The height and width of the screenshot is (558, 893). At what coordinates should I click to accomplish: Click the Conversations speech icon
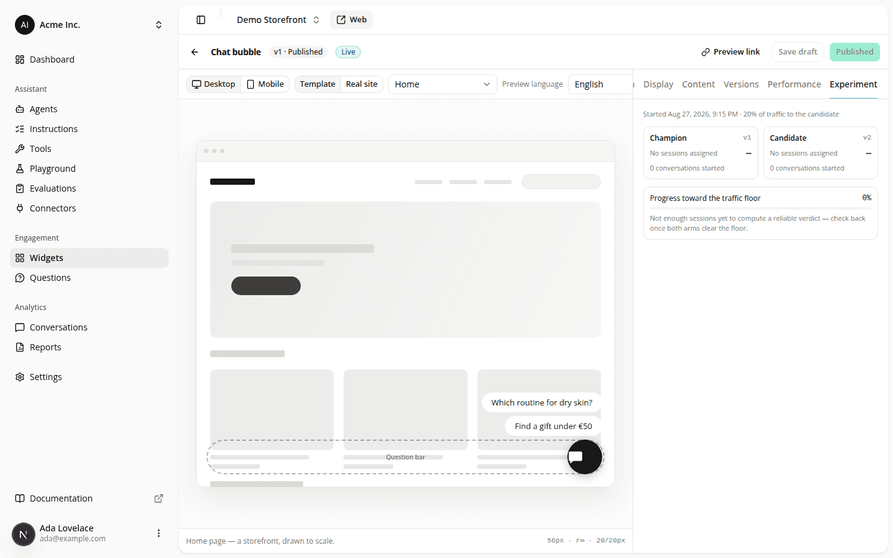(x=20, y=327)
